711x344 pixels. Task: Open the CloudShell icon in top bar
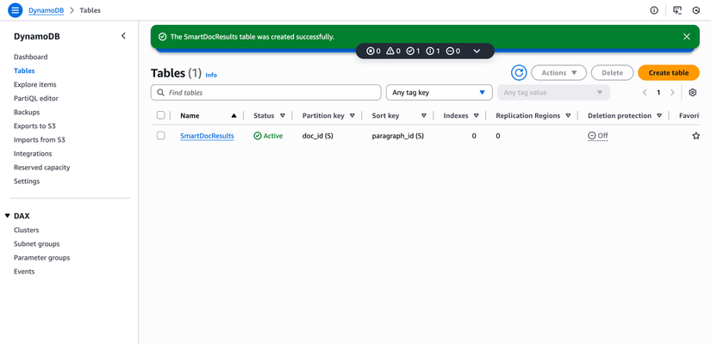click(x=677, y=10)
